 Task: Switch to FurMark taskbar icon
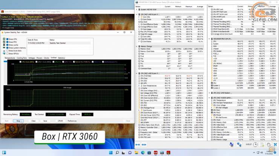point(168,153)
